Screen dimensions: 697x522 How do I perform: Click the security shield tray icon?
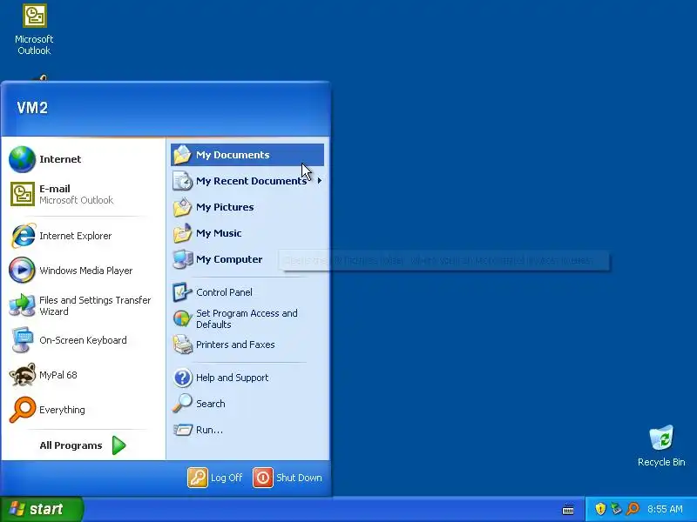[x=600, y=509]
